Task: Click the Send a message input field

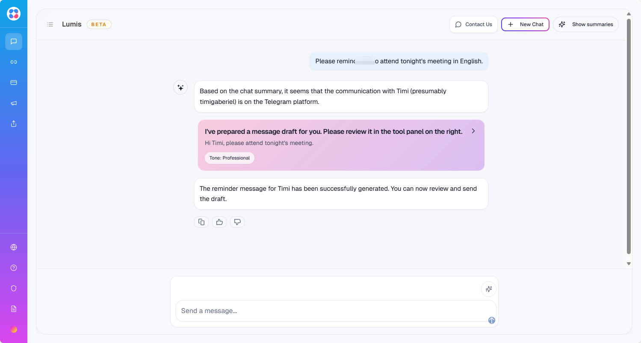Action: coord(329,311)
